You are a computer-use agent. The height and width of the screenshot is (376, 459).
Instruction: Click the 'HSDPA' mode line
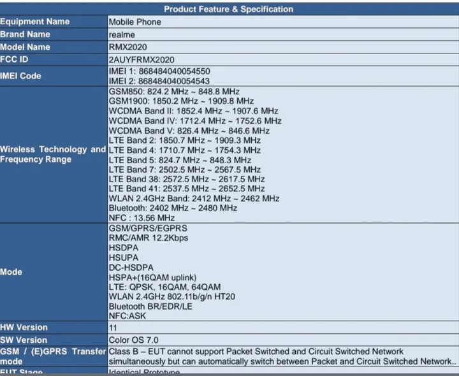tap(124, 248)
